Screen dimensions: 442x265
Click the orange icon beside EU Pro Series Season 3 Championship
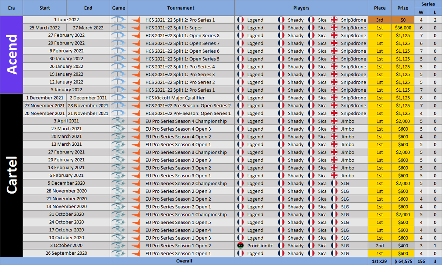[136, 152]
